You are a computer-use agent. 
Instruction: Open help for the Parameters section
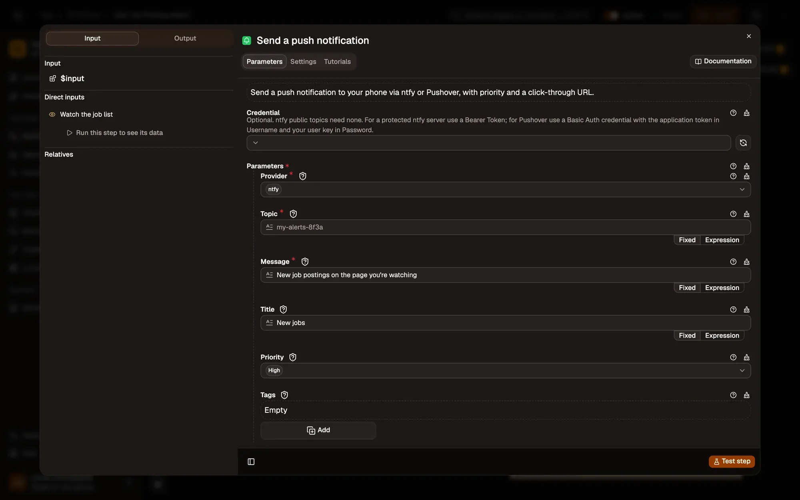pyautogui.click(x=733, y=166)
